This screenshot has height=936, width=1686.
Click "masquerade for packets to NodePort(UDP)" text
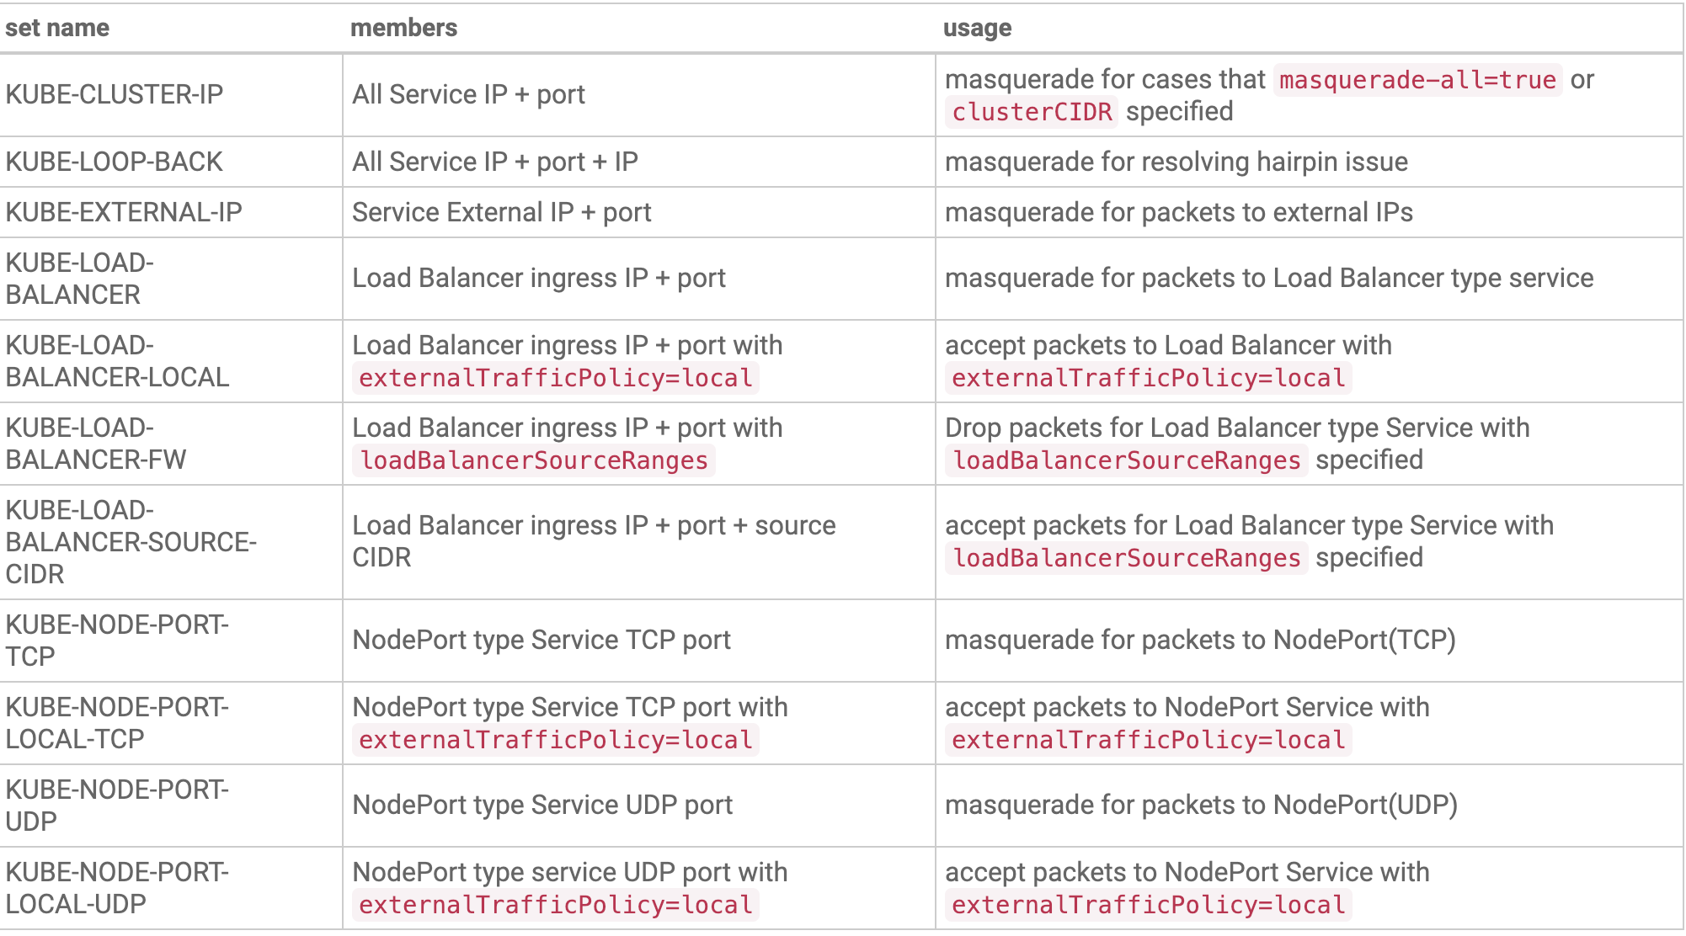tap(1201, 805)
